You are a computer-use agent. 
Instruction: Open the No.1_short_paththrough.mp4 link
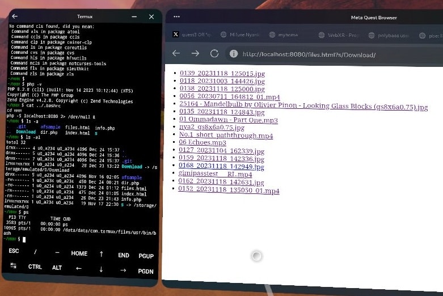226,135
